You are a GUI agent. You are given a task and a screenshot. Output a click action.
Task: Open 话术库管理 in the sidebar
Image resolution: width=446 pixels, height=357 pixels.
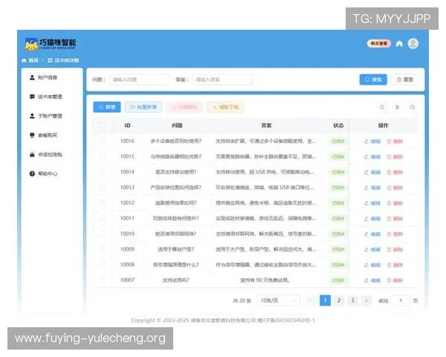pyautogui.click(x=46, y=97)
